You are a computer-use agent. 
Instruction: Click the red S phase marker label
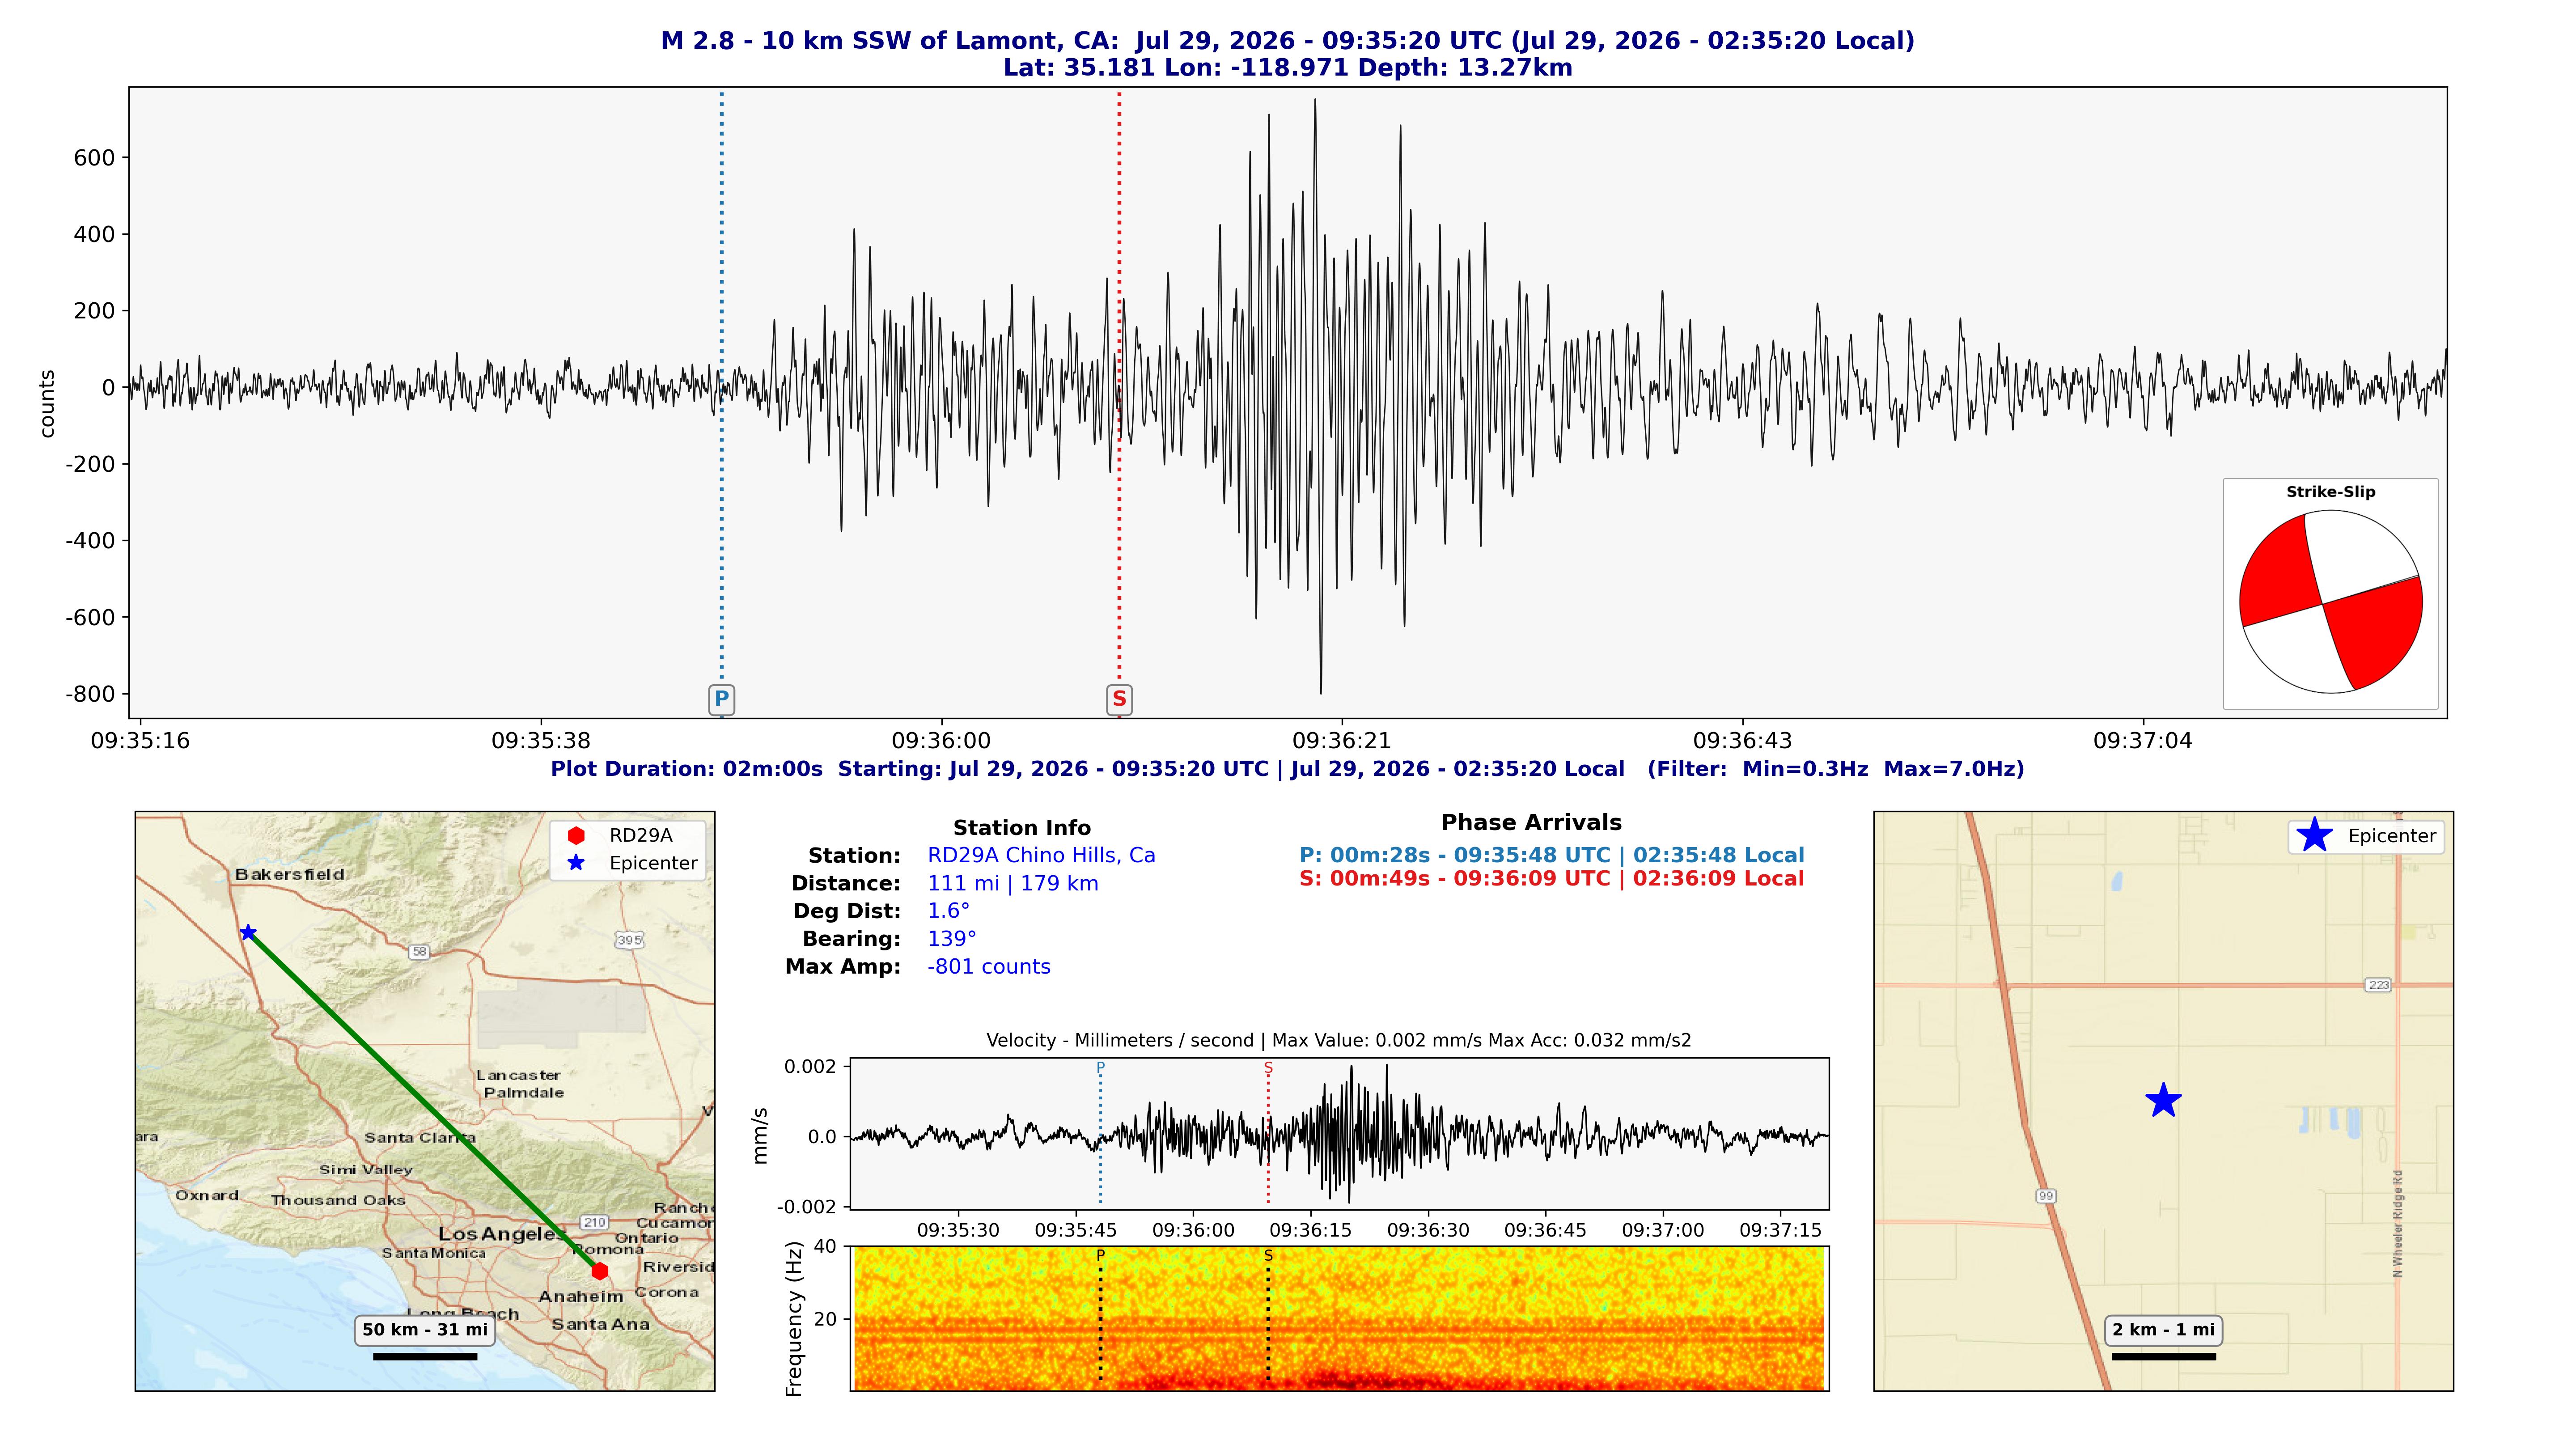(1119, 699)
